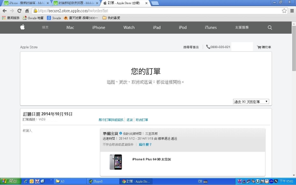Viewport: 296px width, 185px height.
Task: Open the Google bookmark
Action: pyautogui.click(x=54, y=18)
